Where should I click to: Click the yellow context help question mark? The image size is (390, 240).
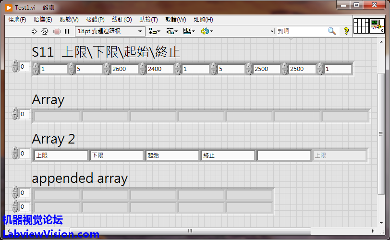pyautogui.click(x=346, y=31)
